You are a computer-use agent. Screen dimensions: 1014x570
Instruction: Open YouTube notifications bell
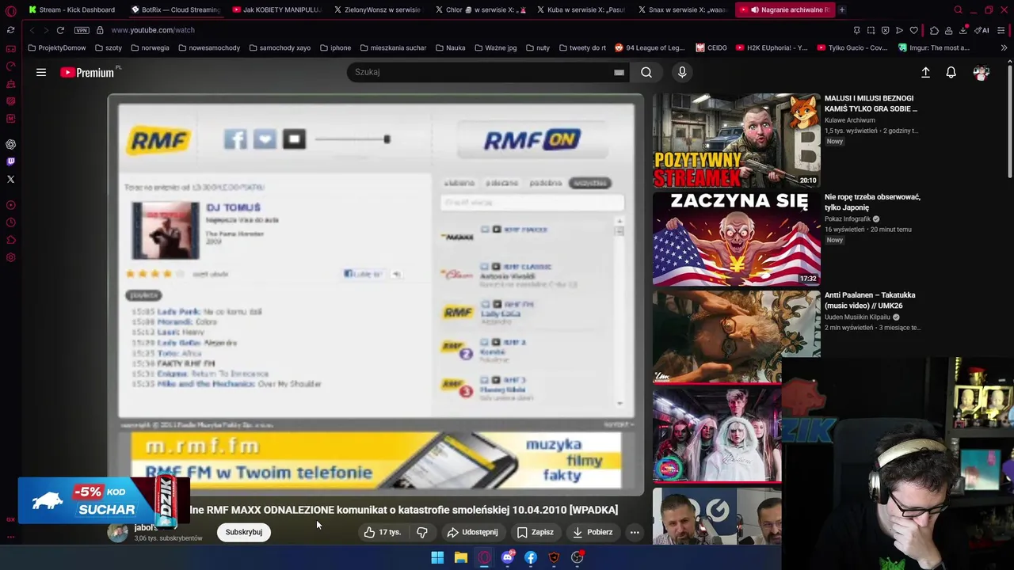coord(951,72)
